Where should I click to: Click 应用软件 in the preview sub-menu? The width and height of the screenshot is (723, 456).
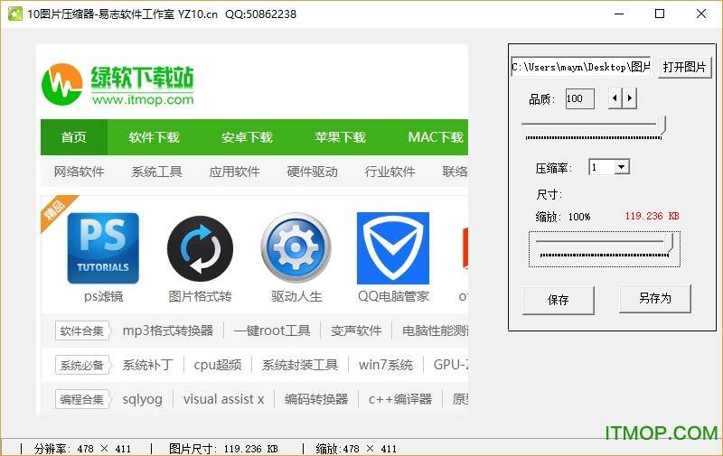[x=235, y=172]
